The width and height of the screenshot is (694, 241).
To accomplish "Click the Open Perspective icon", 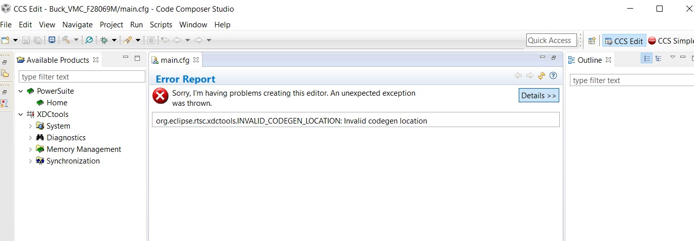I will [x=592, y=41].
